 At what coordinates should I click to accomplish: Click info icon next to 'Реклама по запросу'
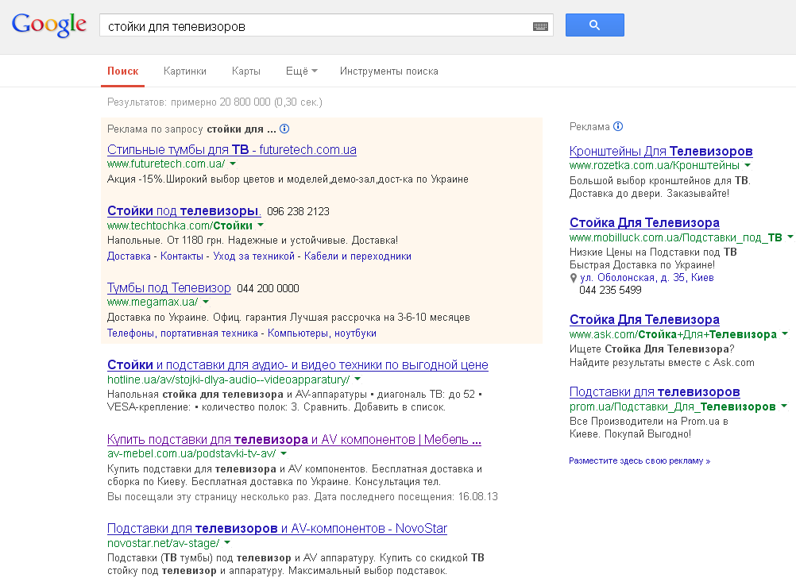point(284,129)
